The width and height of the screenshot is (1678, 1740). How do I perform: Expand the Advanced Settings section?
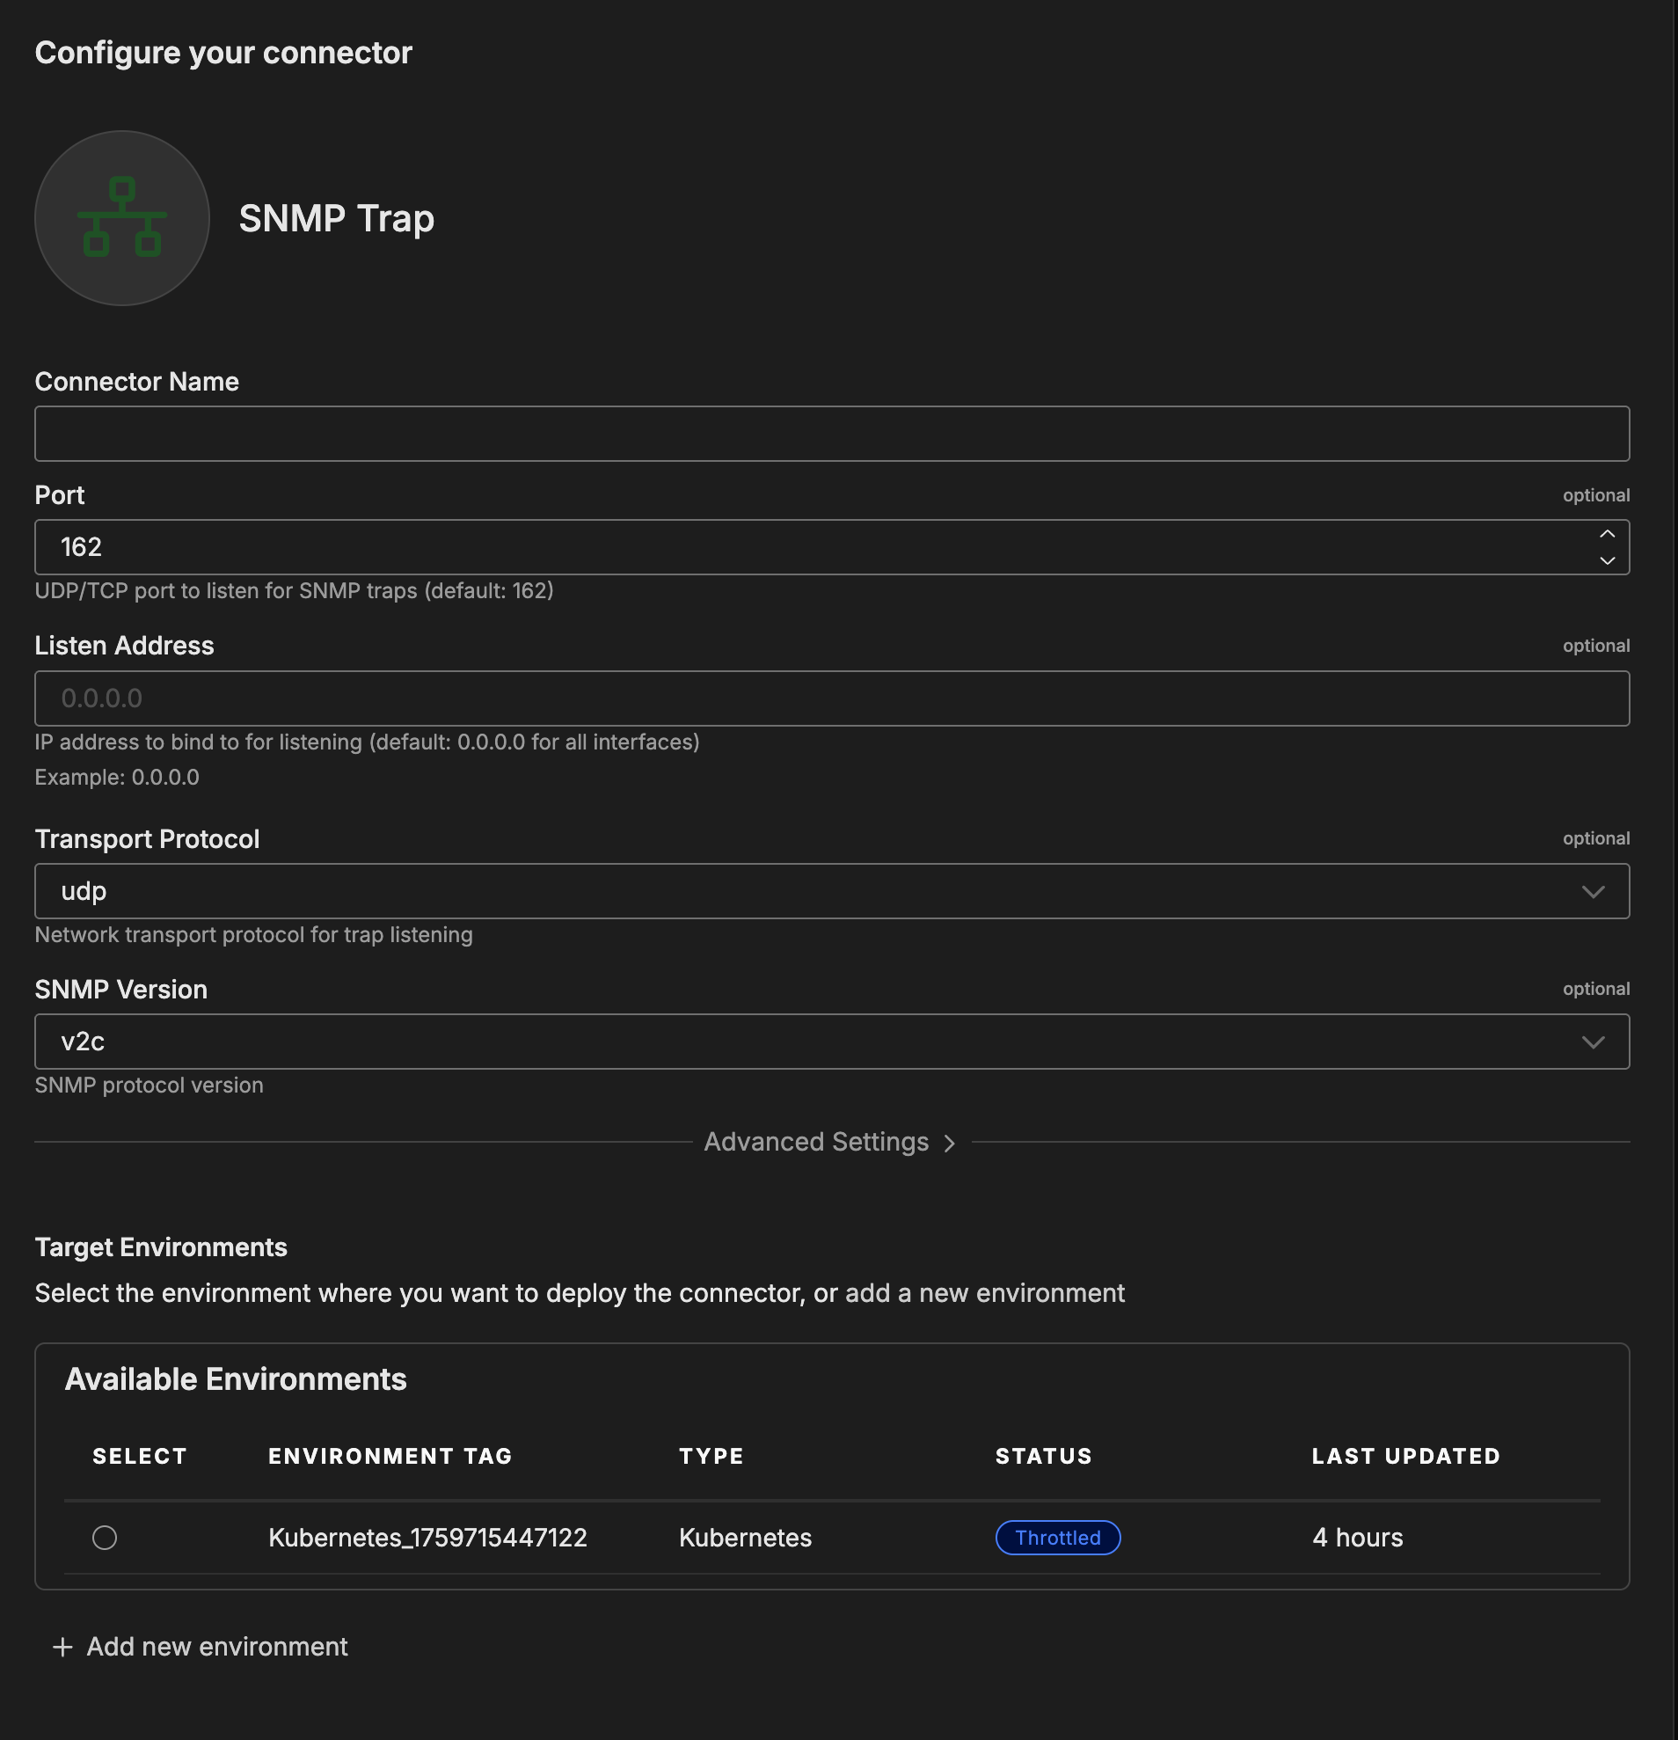click(828, 1142)
